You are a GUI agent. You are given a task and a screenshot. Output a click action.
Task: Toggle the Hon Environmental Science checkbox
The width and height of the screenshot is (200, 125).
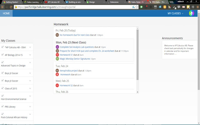coord(2,96)
